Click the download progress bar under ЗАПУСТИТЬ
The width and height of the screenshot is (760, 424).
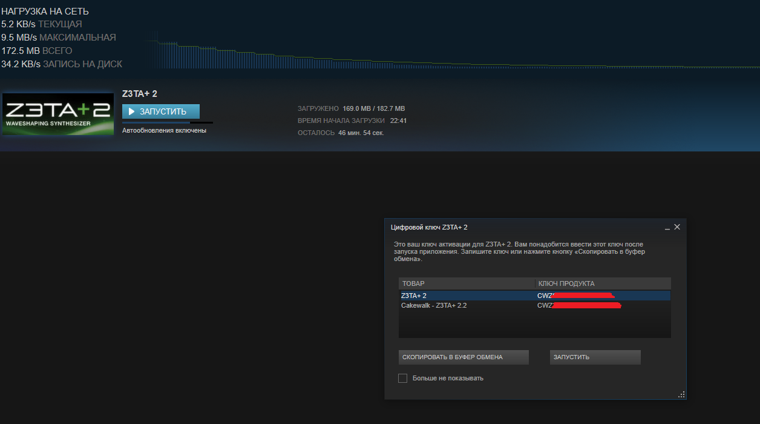[x=168, y=122]
